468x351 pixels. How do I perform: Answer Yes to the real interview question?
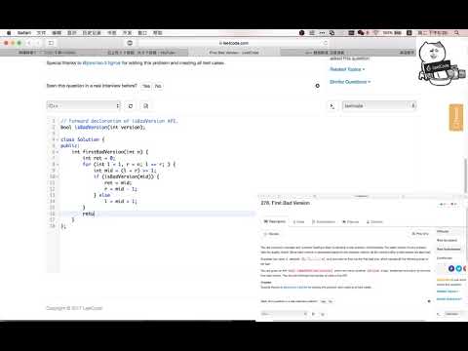[x=146, y=86]
